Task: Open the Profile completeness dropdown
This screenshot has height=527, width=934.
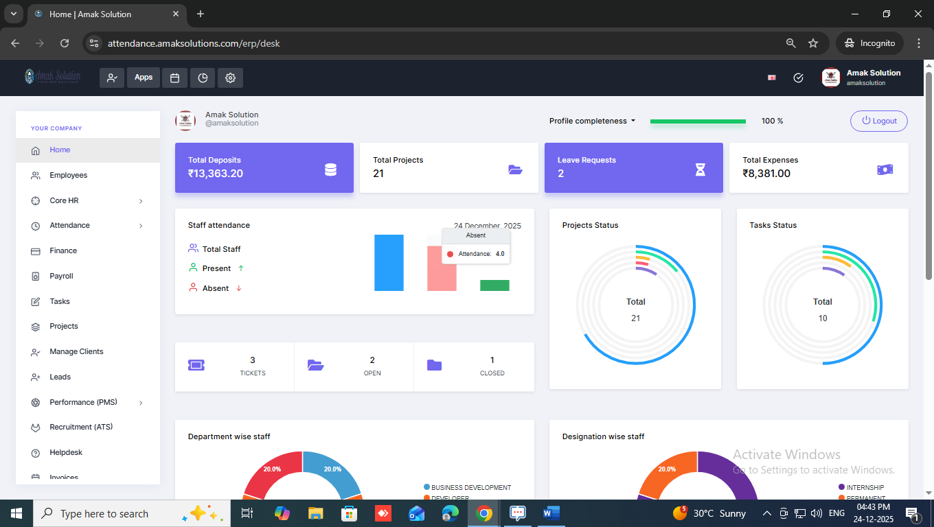Action: (x=592, y=121)
